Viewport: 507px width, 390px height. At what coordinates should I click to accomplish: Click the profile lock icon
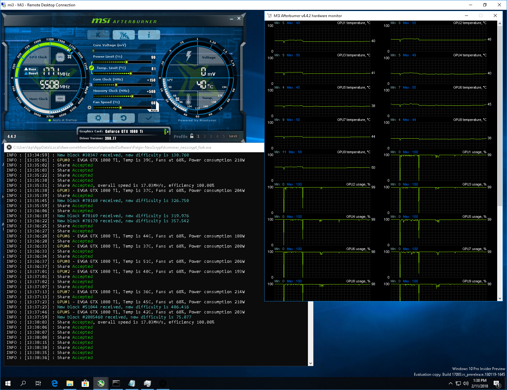192,136
